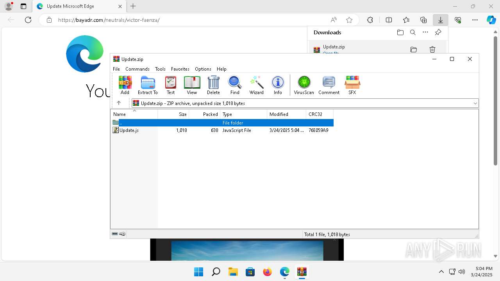The image size is (500, 281).
Task: Run VirusScan on the archive
Action: pyautogui.click(x=304, y=85)
